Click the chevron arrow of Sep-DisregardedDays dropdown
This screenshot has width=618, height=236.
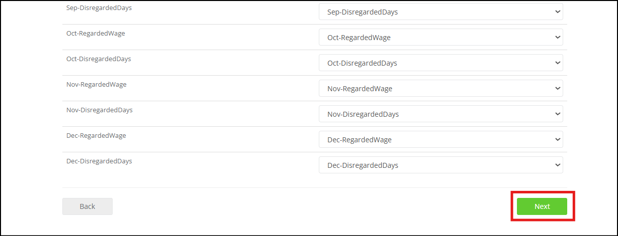click(x=557, y=12)
